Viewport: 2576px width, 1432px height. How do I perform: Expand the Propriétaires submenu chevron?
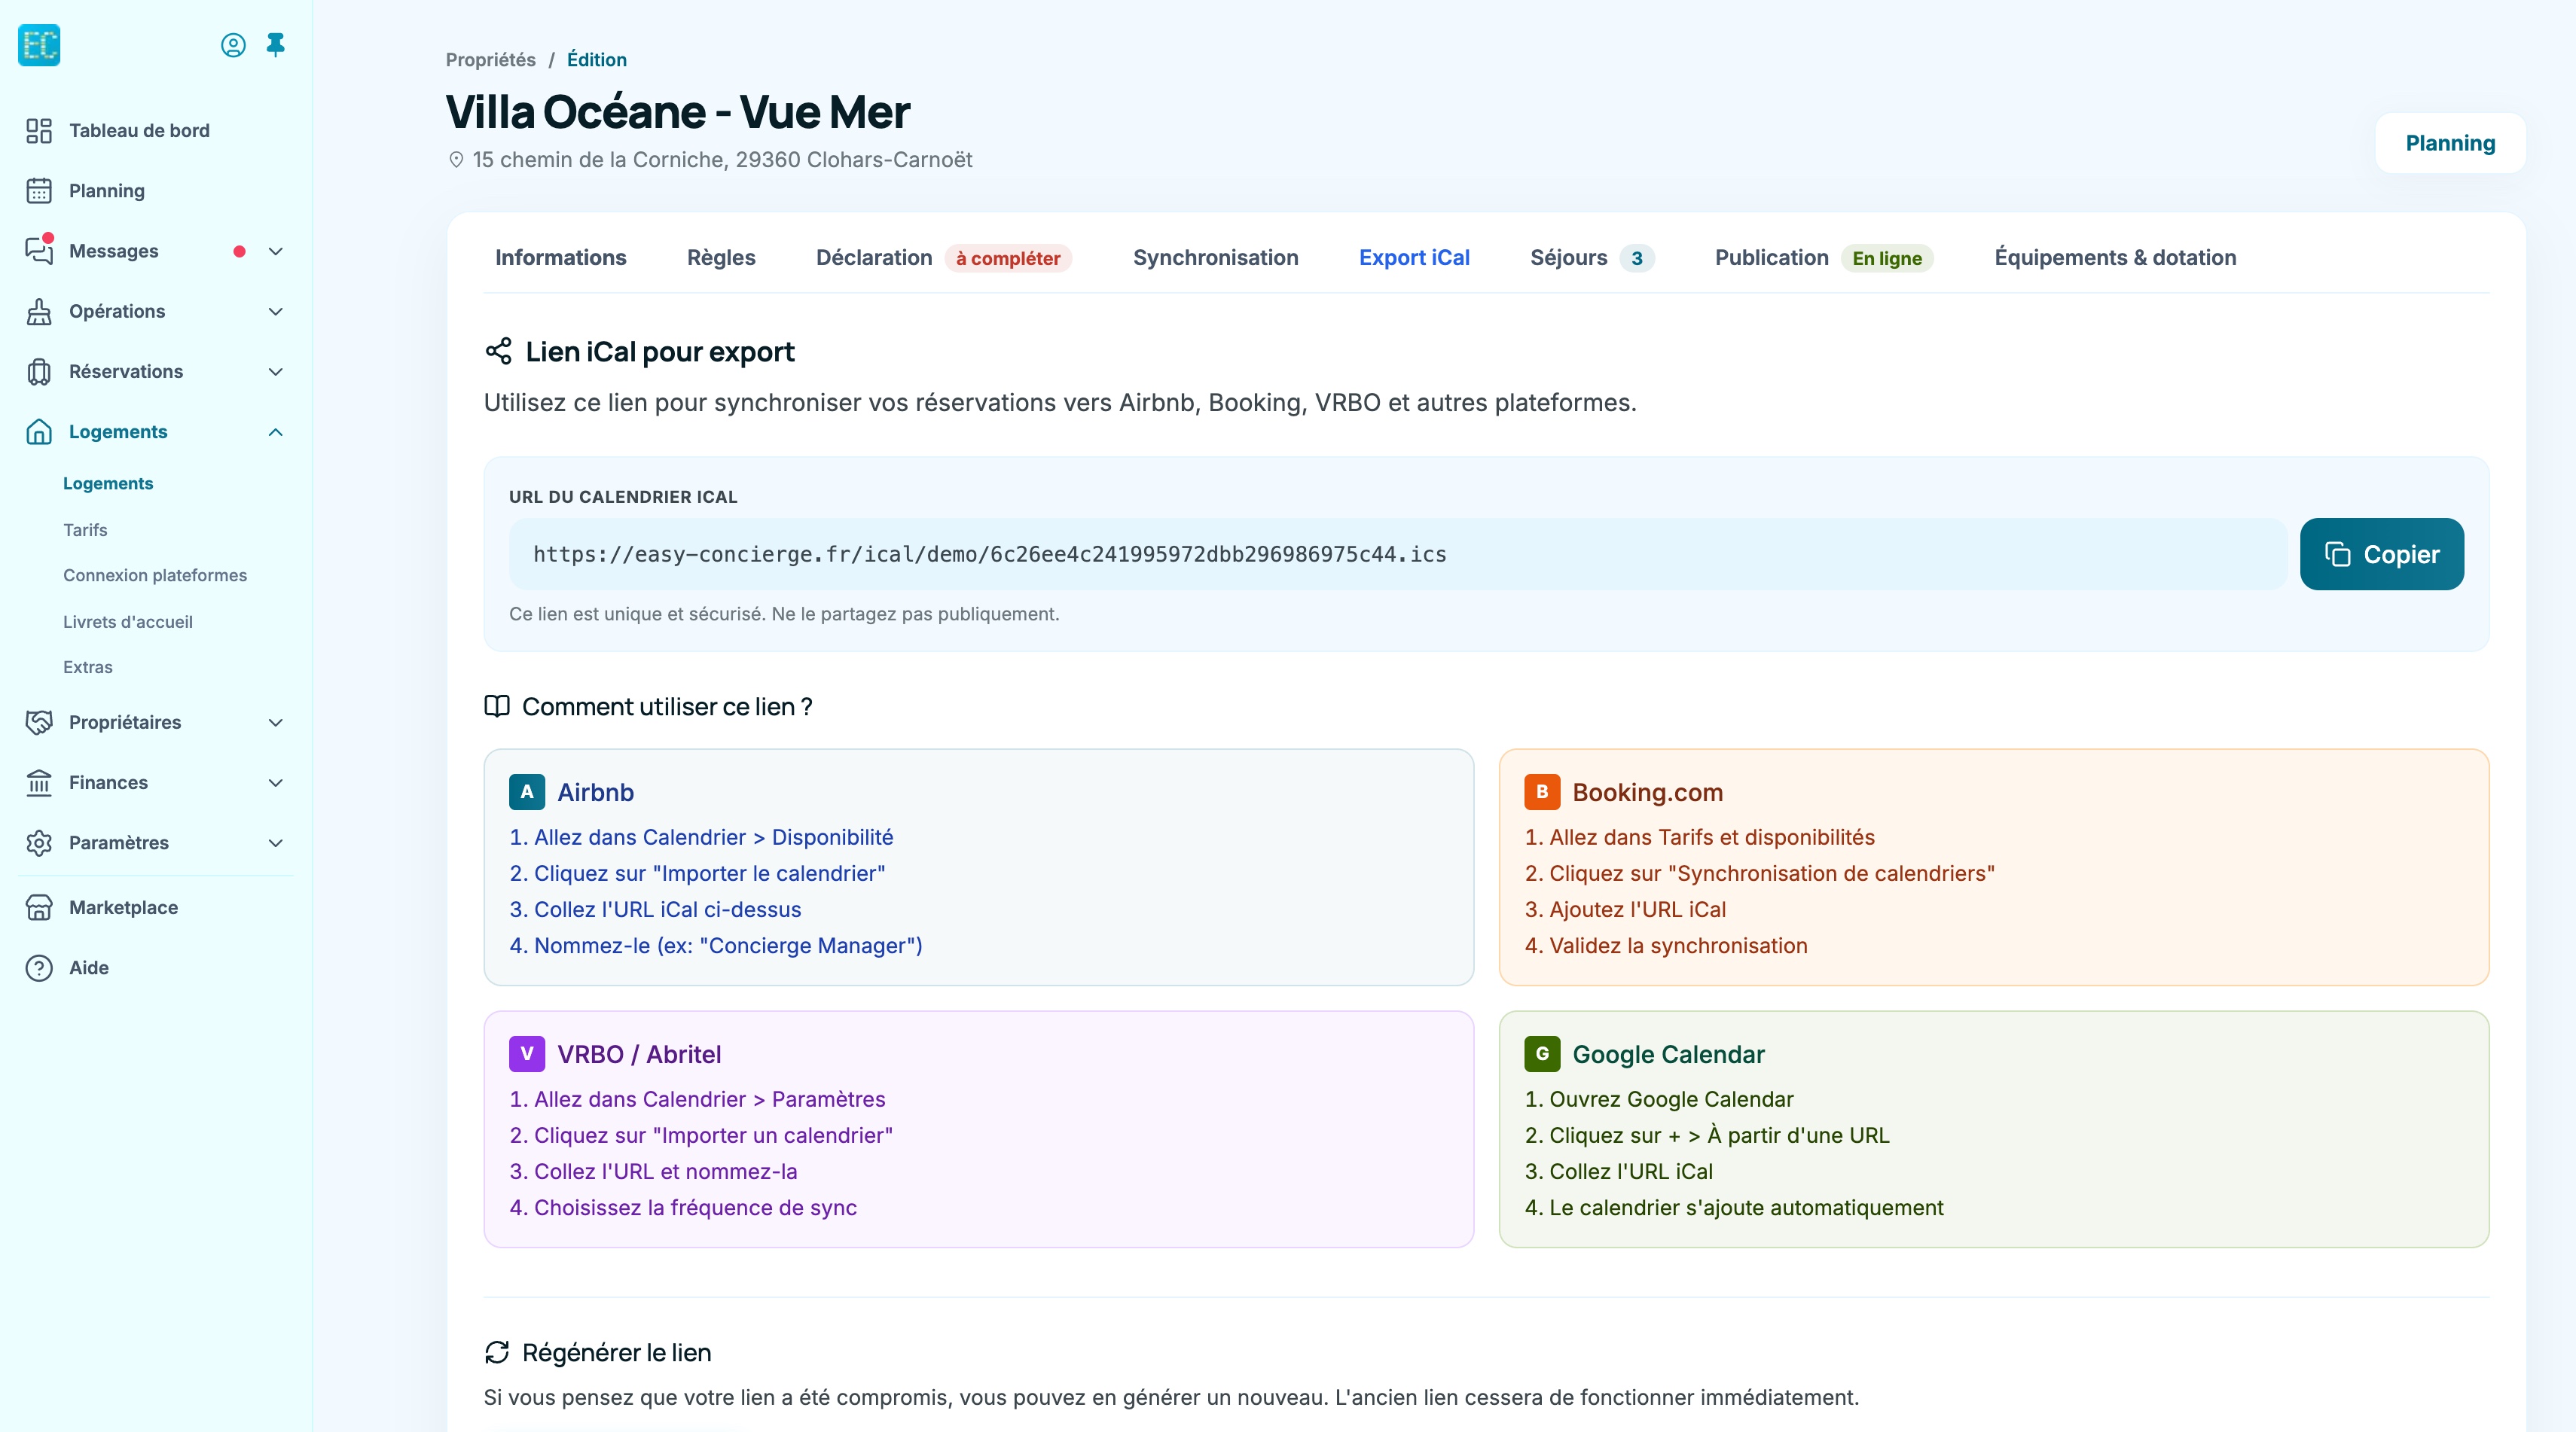tap(276, 723)
